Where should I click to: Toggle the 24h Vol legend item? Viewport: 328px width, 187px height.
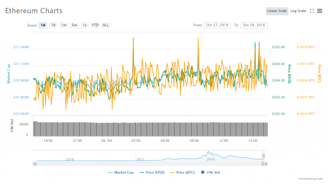(211, 173)
